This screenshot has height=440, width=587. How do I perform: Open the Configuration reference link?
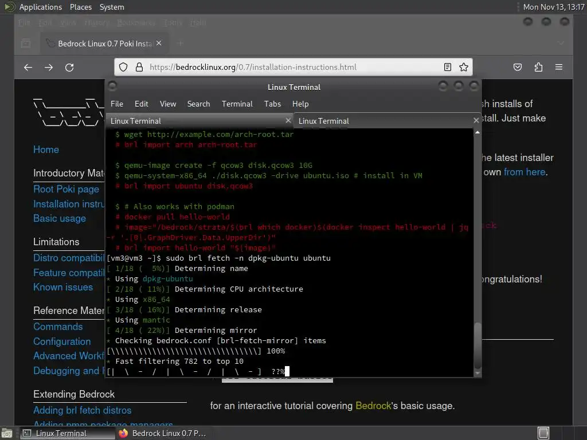tap(62, 341)
